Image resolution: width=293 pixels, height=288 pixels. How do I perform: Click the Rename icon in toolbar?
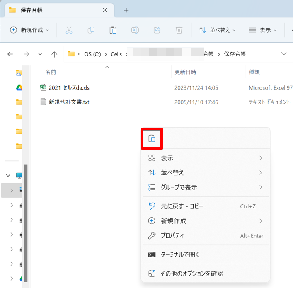pos(135,30)
